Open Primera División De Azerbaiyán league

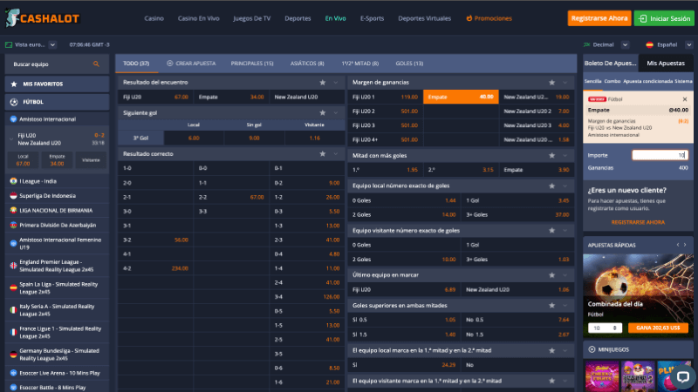point(57,226)
